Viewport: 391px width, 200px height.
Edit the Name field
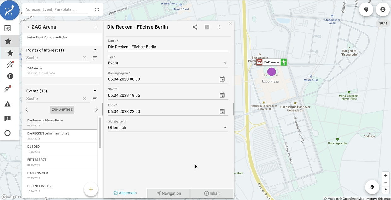click(168, 47)
